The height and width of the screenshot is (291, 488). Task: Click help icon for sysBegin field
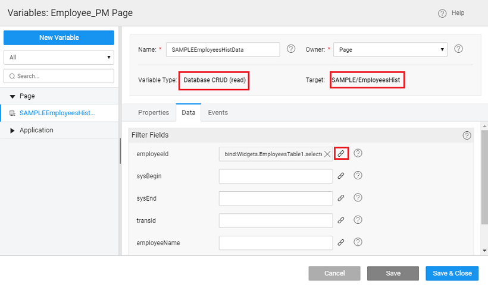[358, 176]
